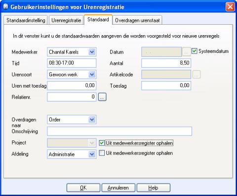Click the disabled Datum field
Viewport: 237px width, 196px height.
click(161, 52)
